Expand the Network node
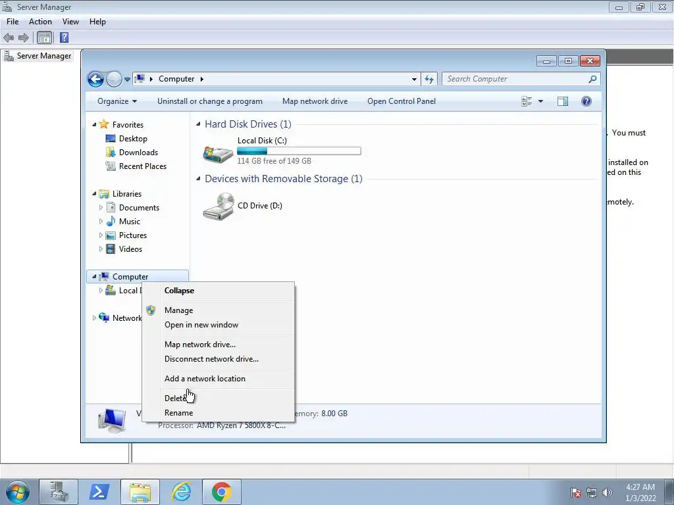The width and height of the screenshot is (674, 505). (x=94, y=318)
